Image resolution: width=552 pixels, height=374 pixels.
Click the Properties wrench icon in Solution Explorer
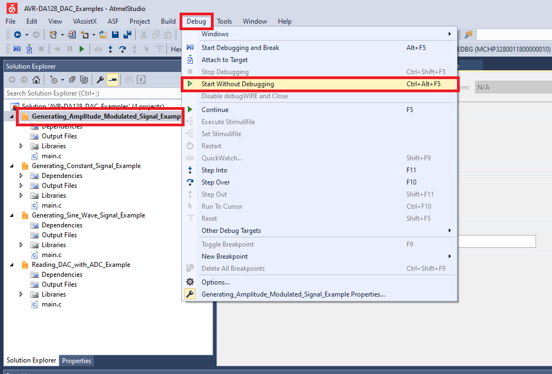[x=101, y=80]
